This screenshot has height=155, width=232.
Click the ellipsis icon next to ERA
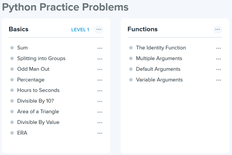click(100, 133)
